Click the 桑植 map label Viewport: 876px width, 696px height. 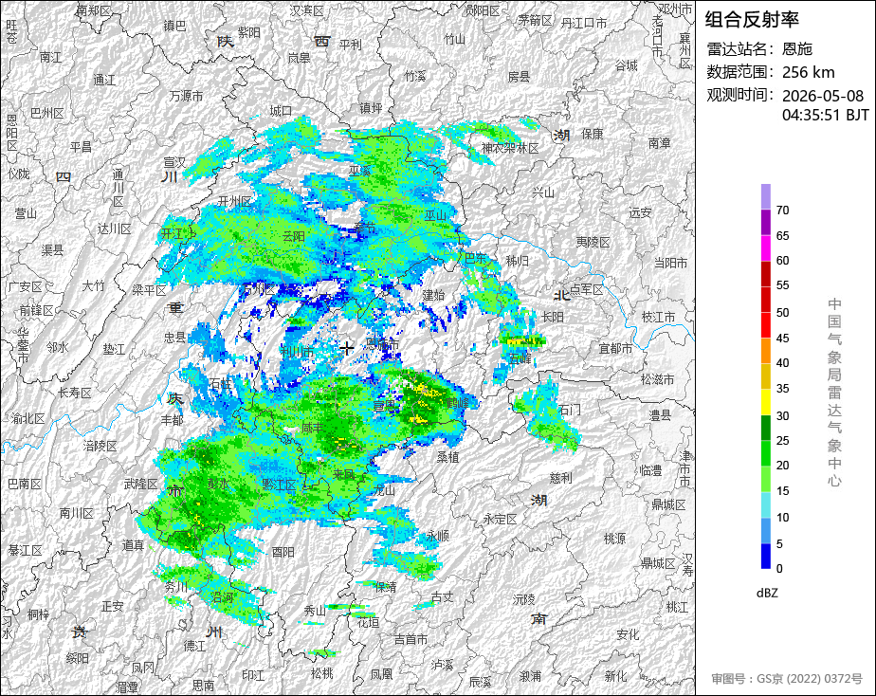click(447, 457)
